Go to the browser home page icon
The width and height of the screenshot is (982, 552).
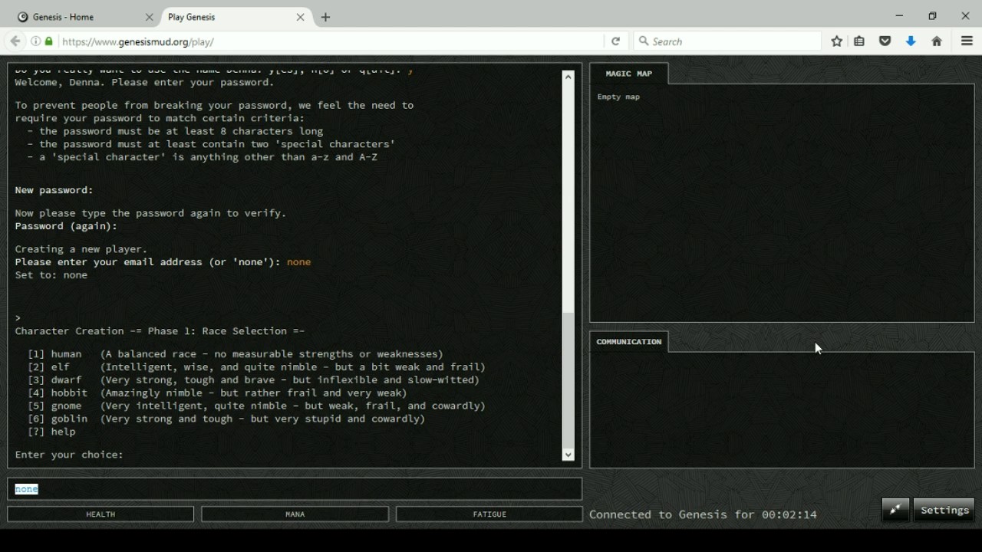pyautogui.click(x=937, y=41)
